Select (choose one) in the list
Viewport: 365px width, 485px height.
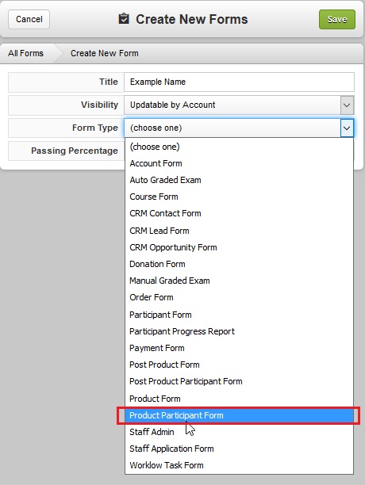239,147
